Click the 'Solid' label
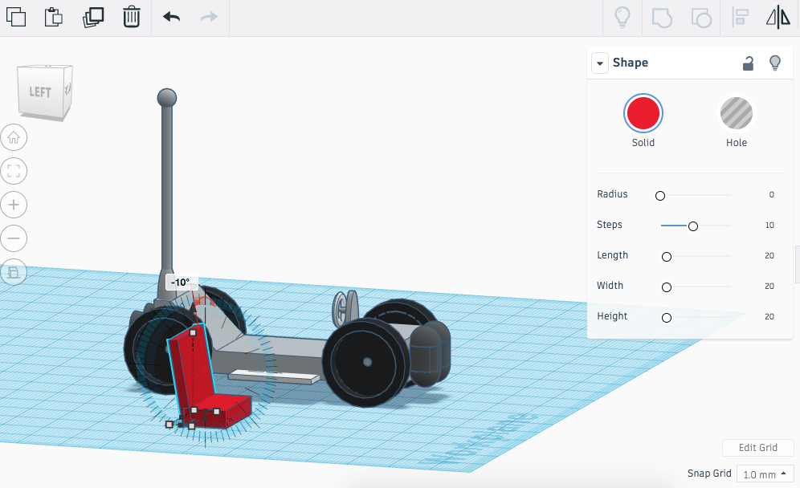This screenshot has width=800, height=488. coord(643,143)
